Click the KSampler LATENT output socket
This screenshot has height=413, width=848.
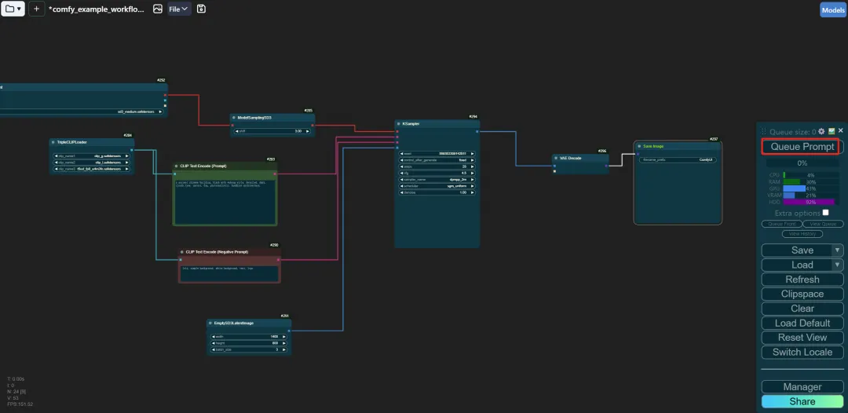(477, 131)
